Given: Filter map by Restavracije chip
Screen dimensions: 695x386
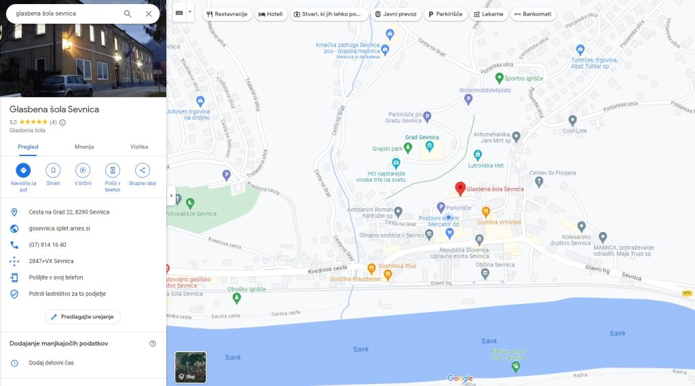Looking at the screenshot, I should tap(227, 14).
